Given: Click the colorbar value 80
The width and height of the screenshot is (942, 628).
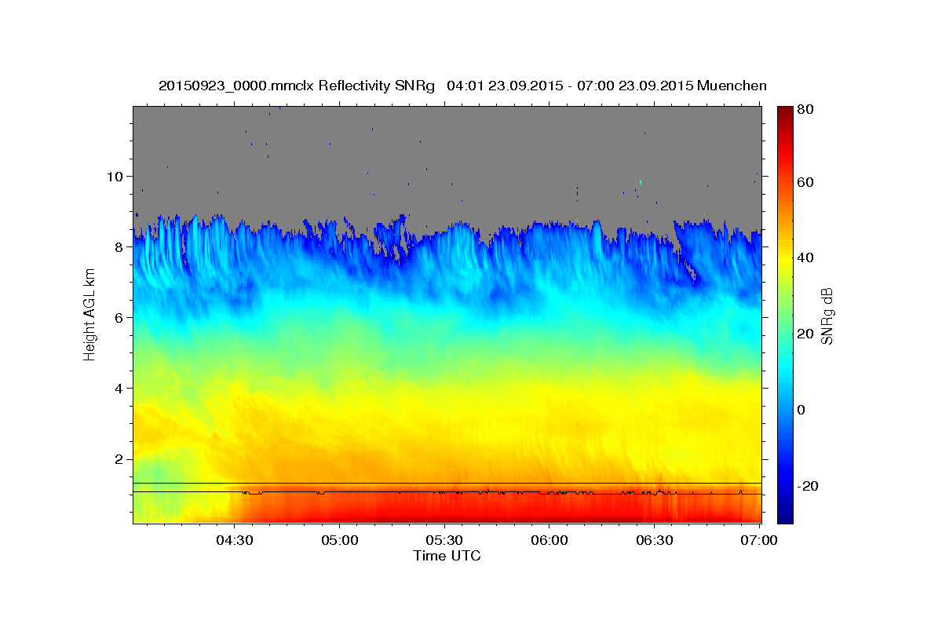Looking at the screenshot, I should coord(805,109).
